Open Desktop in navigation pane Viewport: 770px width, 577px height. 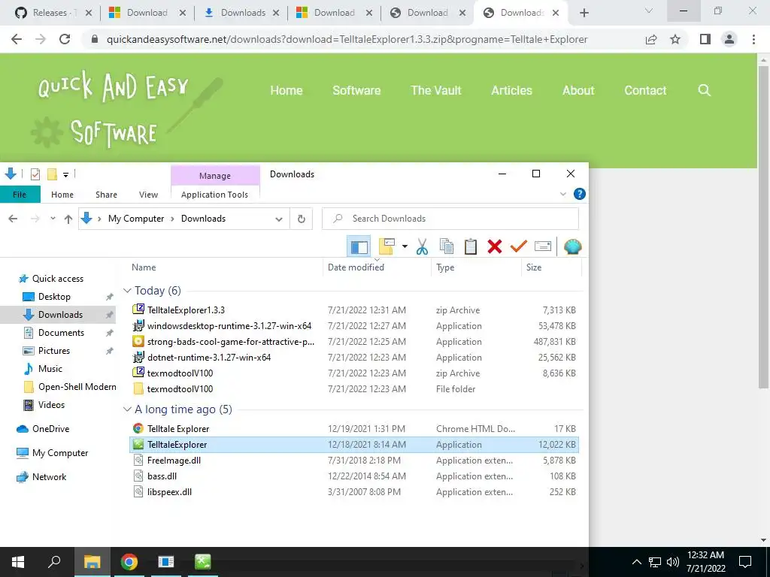tap(54, 297)
